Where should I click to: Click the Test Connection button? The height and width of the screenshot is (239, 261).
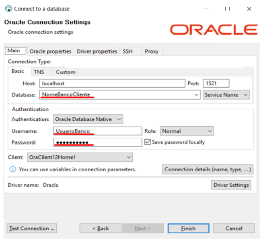point(32,229)
